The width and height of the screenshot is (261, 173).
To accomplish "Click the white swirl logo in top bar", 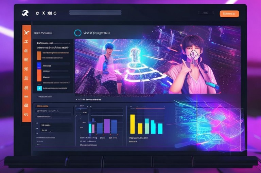I will [x=25, y=13].
